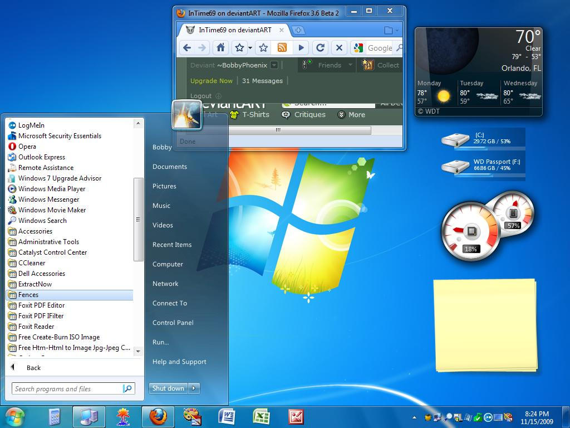Open Windows Movie Maker
Viewport: 570px width, 428px height.
[x=47, y=210]
